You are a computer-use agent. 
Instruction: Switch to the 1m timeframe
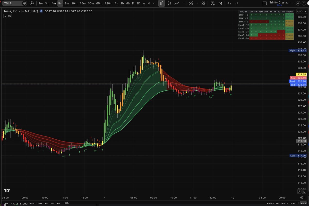coord(41,3)
